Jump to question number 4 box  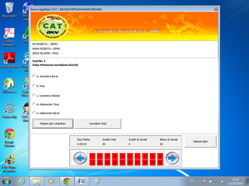[115, 156]
